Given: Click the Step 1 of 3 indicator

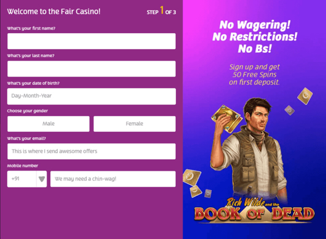Looking at the screenshot, I should coord(161,11).
